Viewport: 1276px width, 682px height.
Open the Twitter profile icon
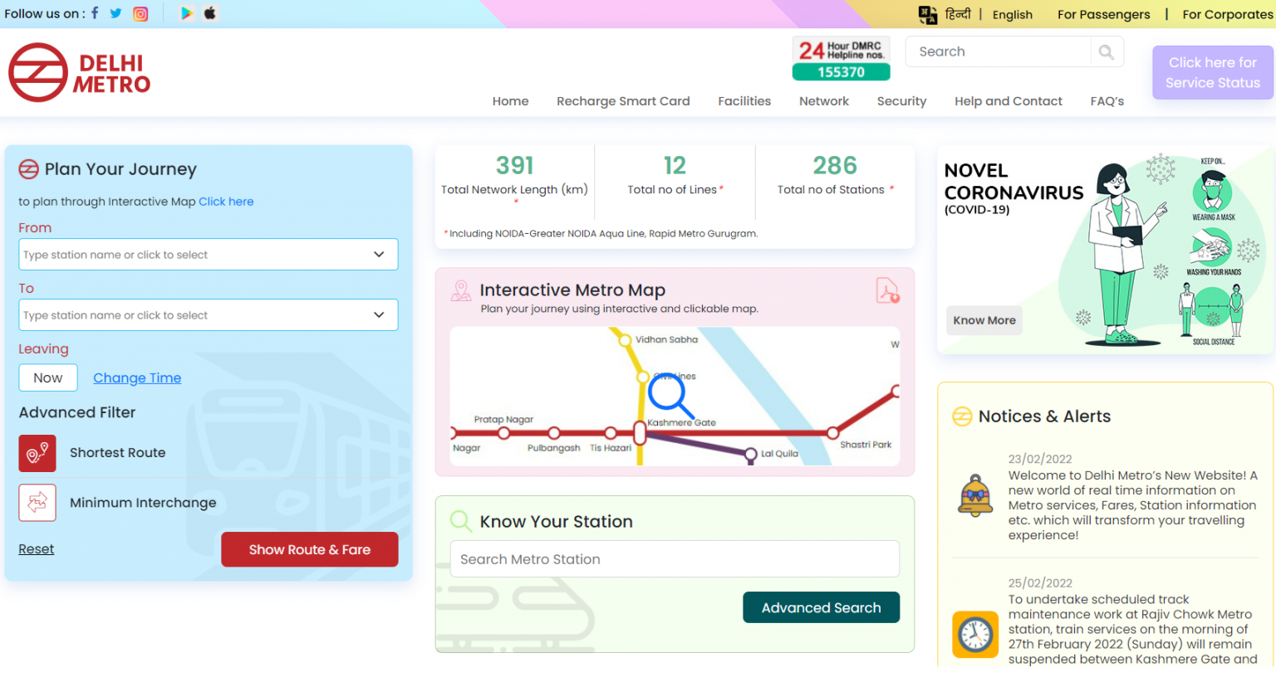(x=116, y=12)
